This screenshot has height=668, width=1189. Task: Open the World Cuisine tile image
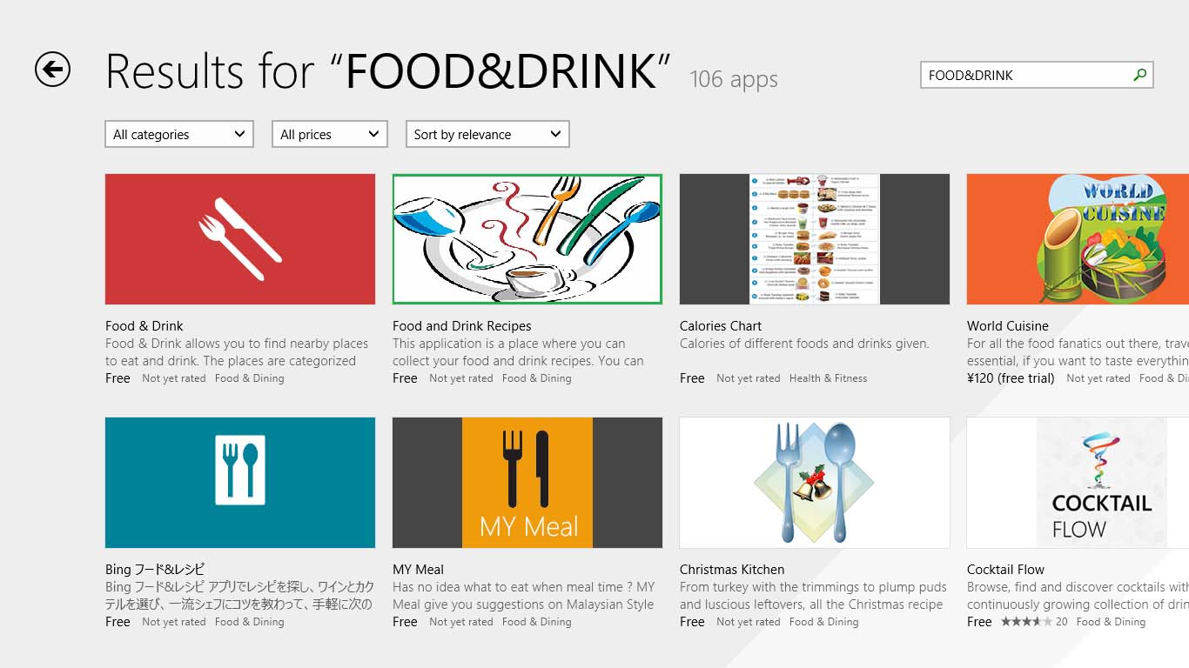click(1078, 239)
